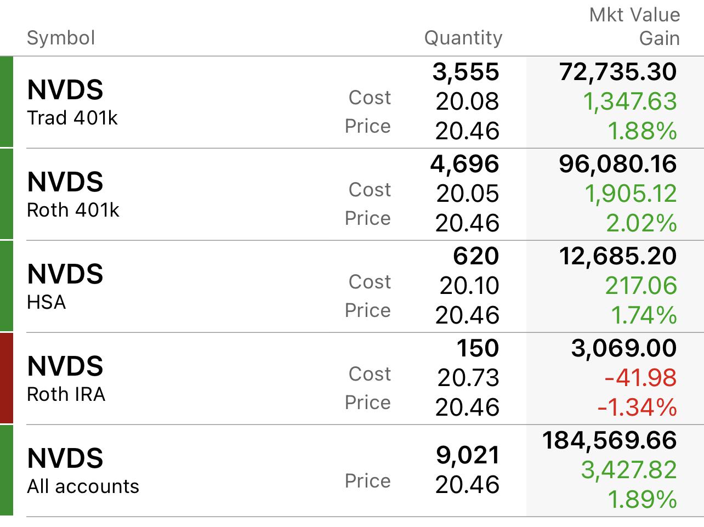704x527 pixels.
Task: Click the 184,569.66 total market value
Action: pos(609,440)
